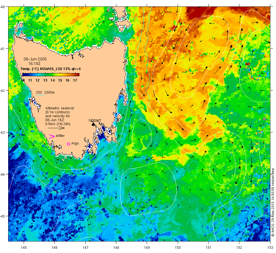Click the black Hobart location dot
The height and width of the screenshot is (253, 276).
tap(93, 125)
